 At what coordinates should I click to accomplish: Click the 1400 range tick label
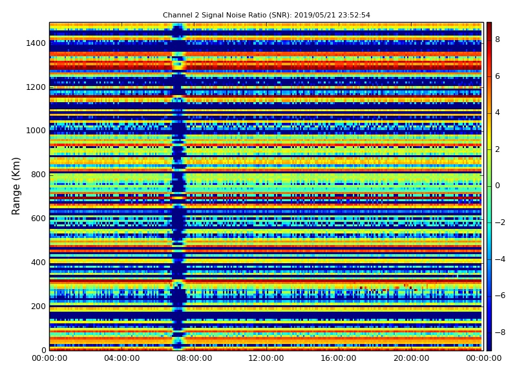36,43
